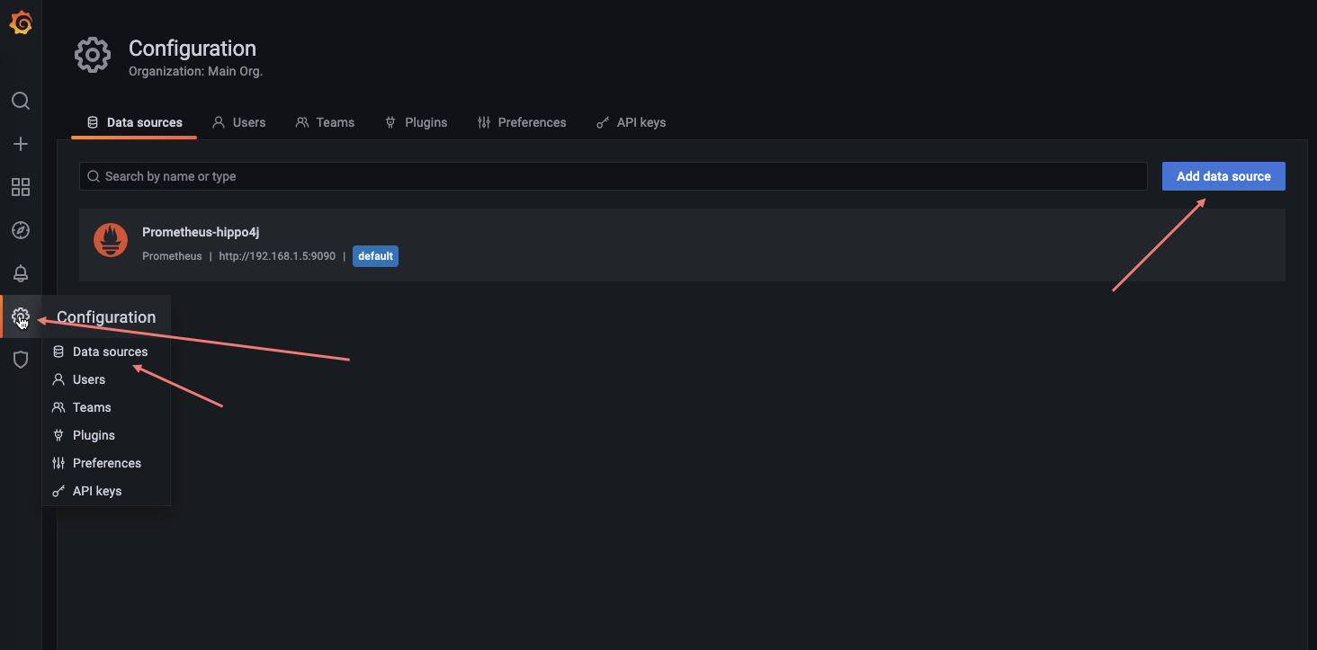Switch to the Teams tab
Viewport: 1317px width, 650px height.
pos(325,122)
